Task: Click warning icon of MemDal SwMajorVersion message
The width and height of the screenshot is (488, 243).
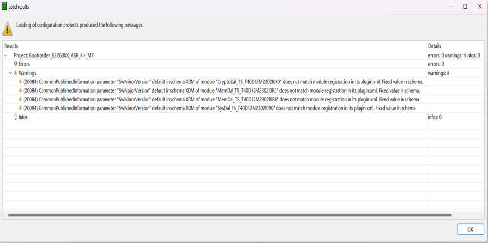Action: coord(20,90)
